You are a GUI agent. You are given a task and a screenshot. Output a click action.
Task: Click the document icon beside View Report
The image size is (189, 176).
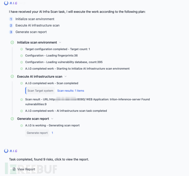click(14, 169)
